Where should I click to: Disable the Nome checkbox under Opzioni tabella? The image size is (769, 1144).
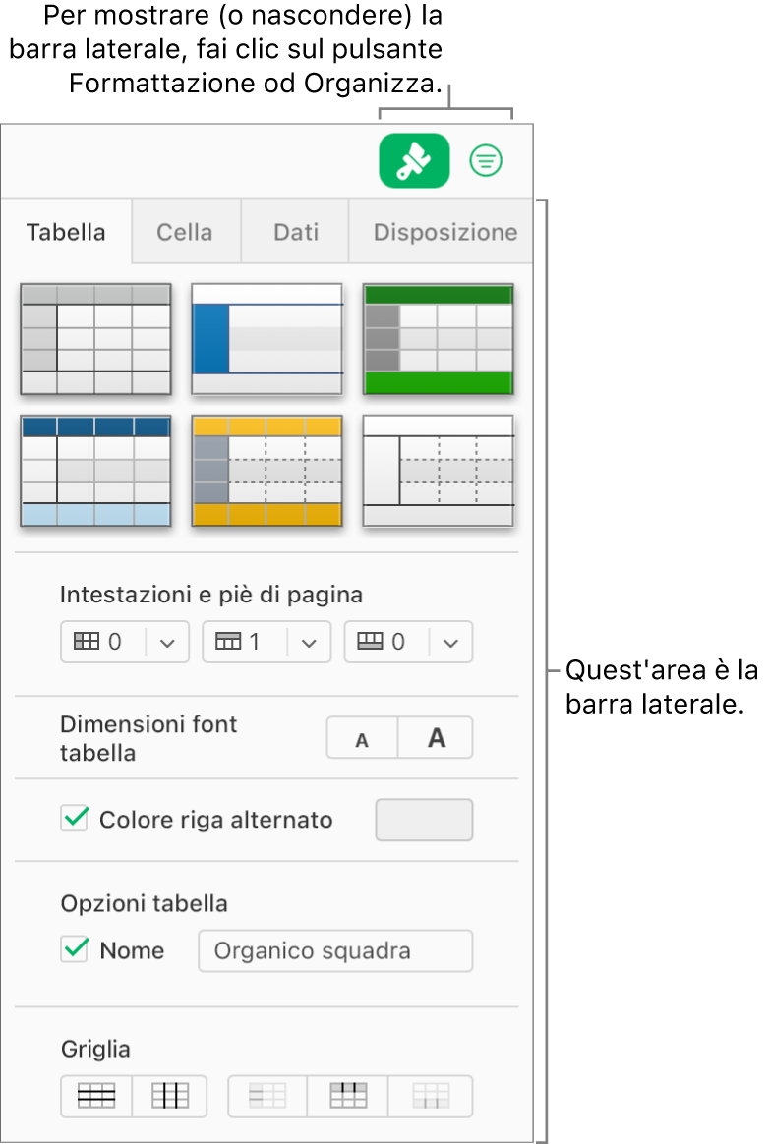click(74, 949)
